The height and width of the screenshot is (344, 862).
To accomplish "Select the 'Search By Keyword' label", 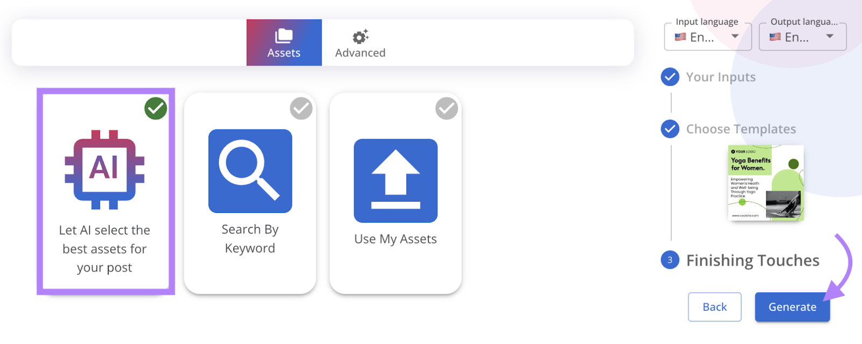I will (x=250, y=239).
